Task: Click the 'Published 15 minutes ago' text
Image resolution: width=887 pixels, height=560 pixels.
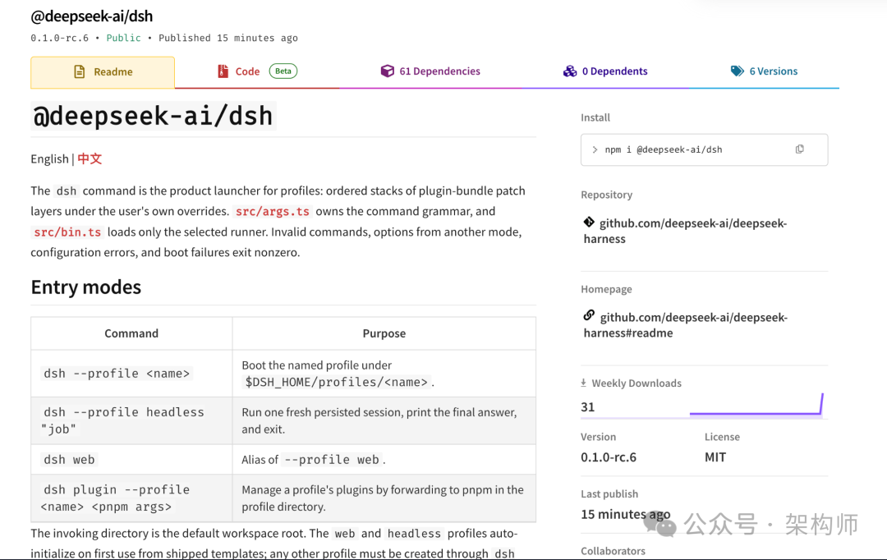Action: click(228, 38)
